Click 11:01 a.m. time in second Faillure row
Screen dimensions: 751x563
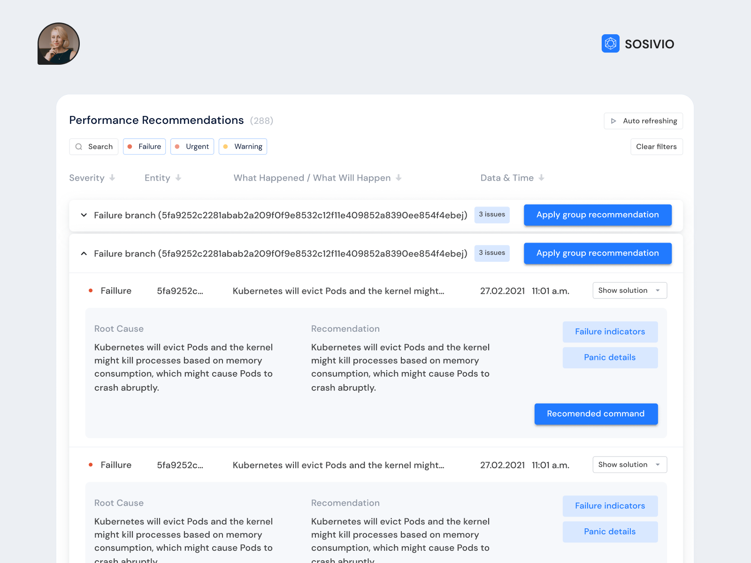tap(551, 465)
